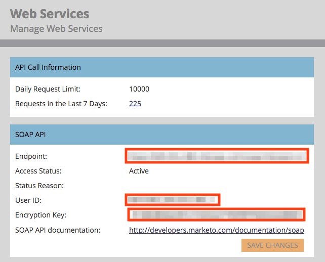Click the Encryption Key label

tap(40, 215)
